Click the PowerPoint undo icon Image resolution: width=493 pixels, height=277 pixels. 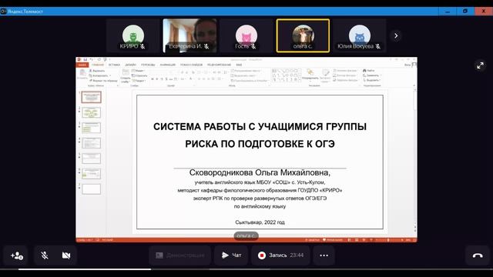coord(91,59)
